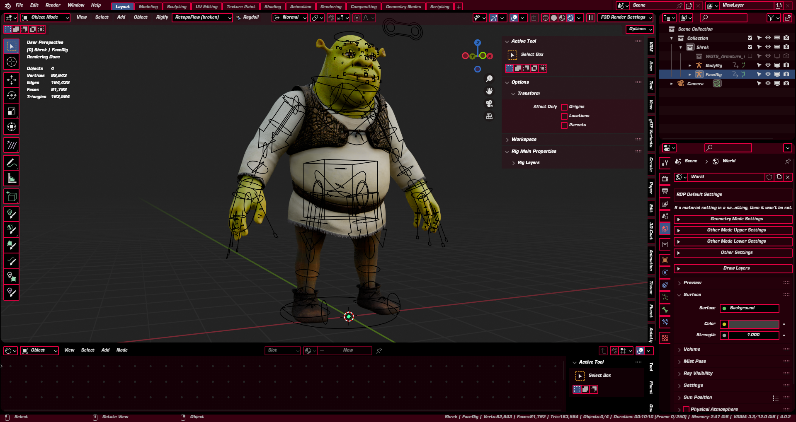Screen dimensions: 796x422
Task: Expand the Rig Layers section
Action: click(528, 163)
